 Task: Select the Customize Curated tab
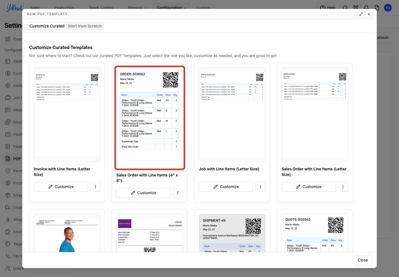click(x=47, y=26)
